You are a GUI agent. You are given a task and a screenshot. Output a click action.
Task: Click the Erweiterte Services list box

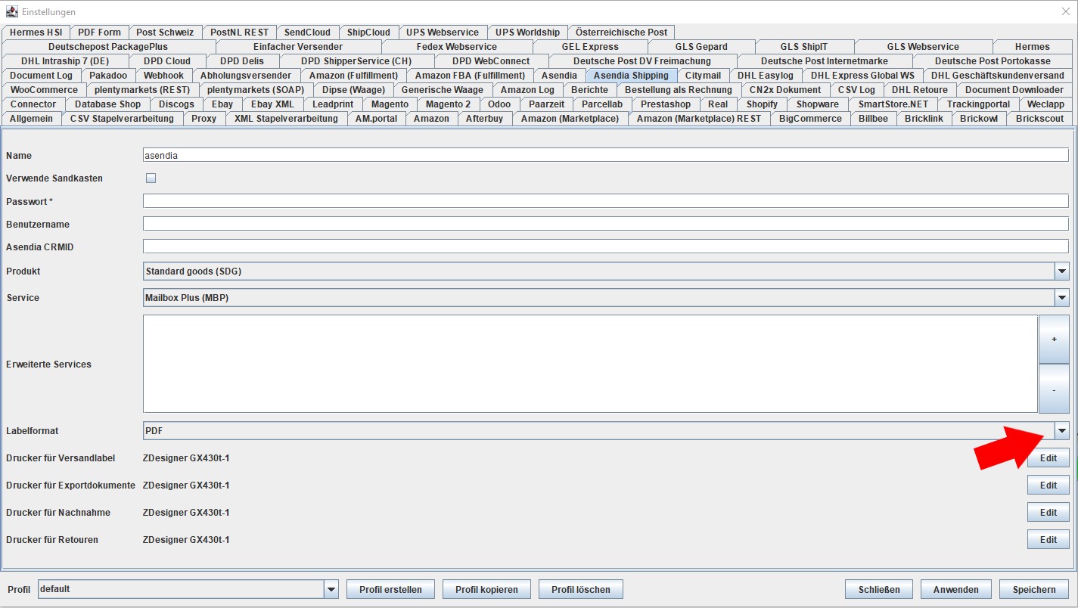click(590, 364)
